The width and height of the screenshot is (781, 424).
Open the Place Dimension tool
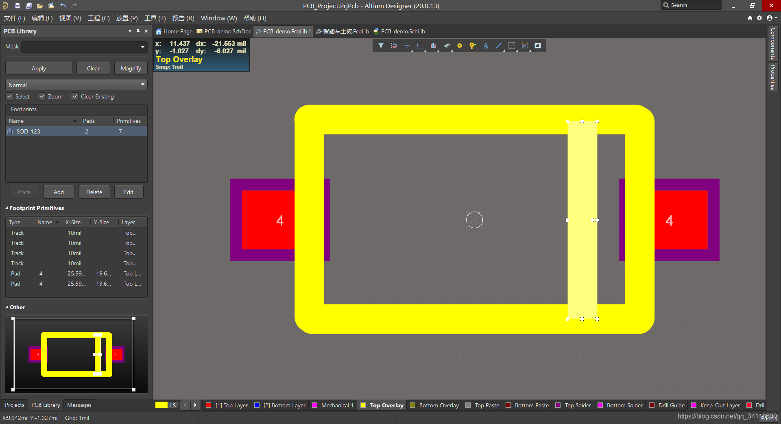[525, 46]
